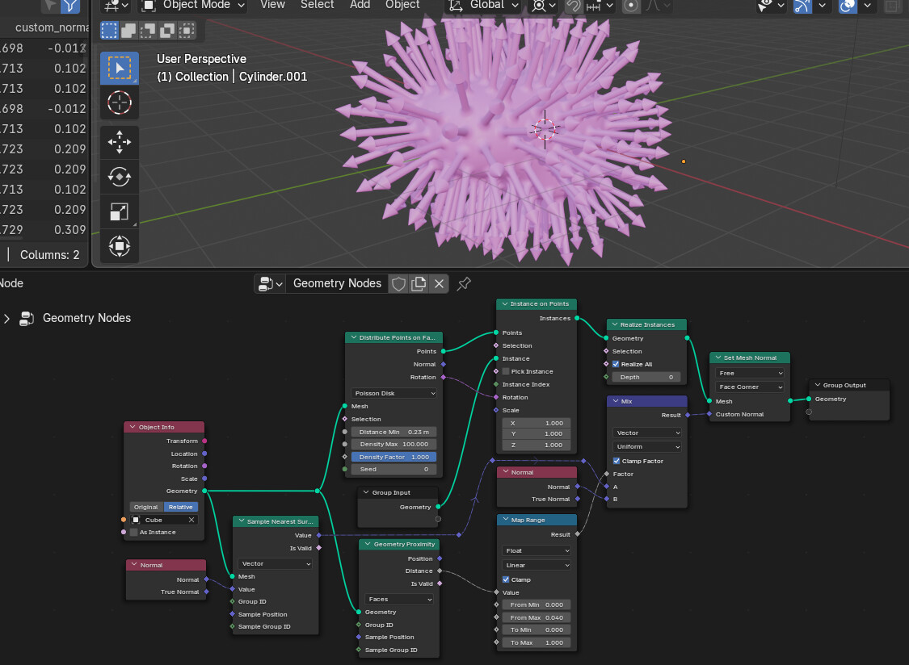Open the Select menu
Image resolution: width=909 pixels, height=665 pixels.
point(317,5)
